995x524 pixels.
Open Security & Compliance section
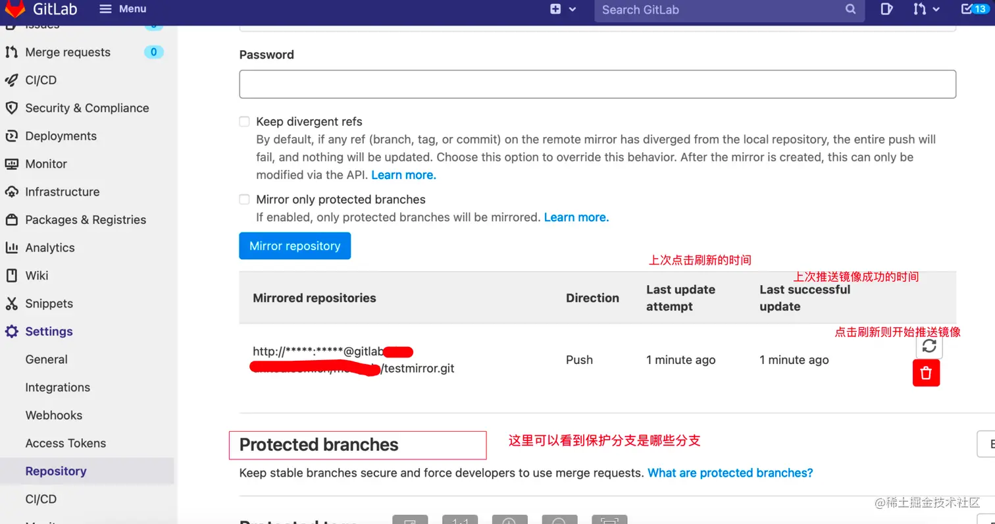point(87,108)
